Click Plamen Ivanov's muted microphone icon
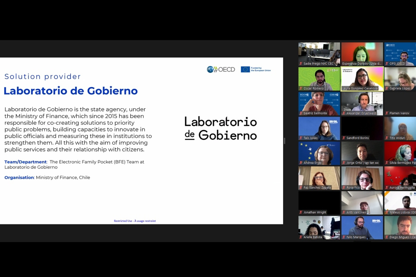Screen dimensions: 416x277 tap(387, 113)
